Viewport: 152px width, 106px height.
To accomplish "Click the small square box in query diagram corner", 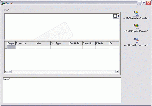I will tap(115, 16).
